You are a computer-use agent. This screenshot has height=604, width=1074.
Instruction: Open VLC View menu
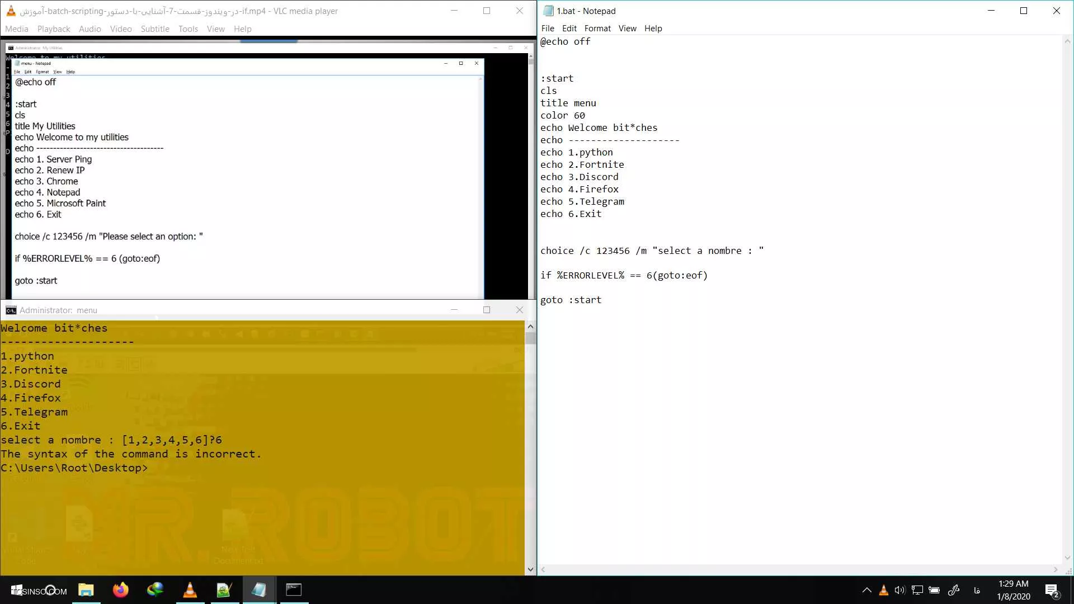215,29
